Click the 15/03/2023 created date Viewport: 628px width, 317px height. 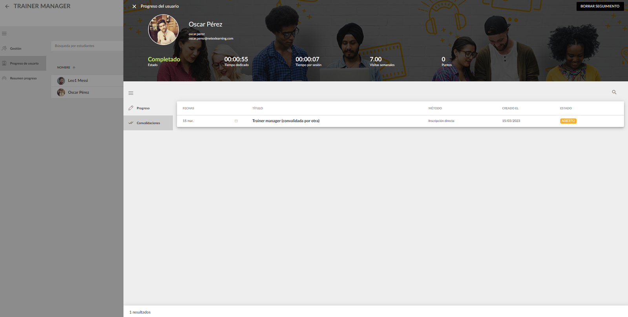(x=511, y=121)
